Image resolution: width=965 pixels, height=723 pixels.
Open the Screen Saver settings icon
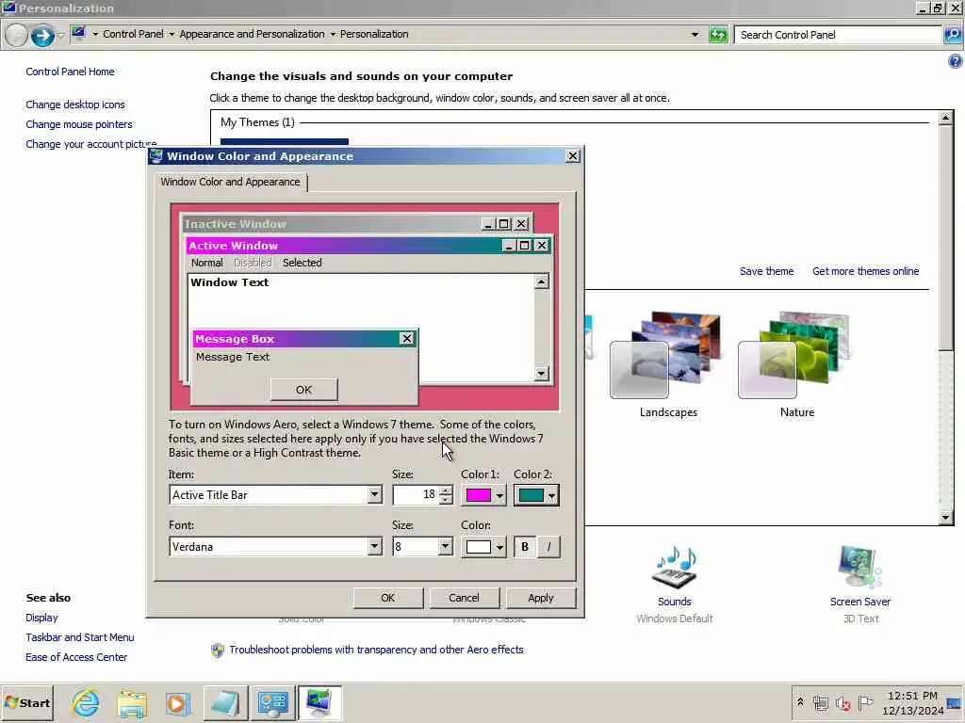point(859,568)
